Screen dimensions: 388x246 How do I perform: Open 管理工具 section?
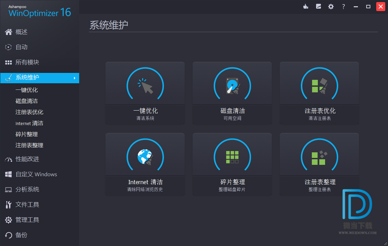(27, 220)
